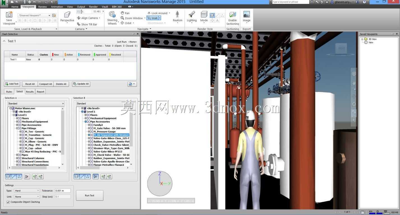
Task: Click Use Current Selection in Selection A
Action: coord(35,177)
